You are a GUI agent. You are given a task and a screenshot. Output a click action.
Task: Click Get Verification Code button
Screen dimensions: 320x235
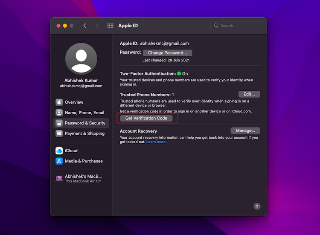click(146, 118)
